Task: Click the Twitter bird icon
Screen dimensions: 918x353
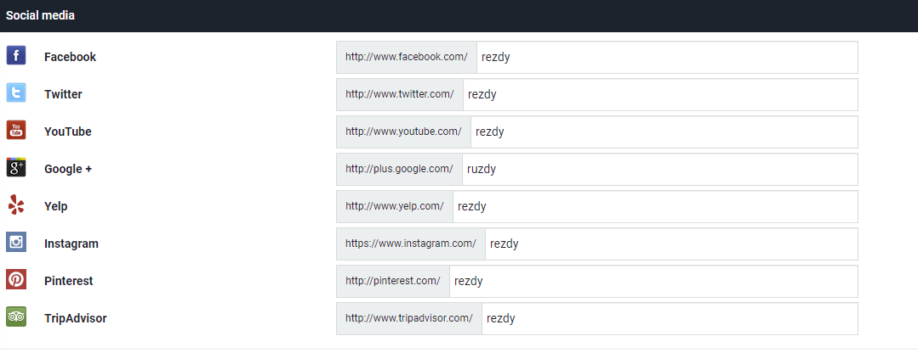Action: click(x=16, y=92)
